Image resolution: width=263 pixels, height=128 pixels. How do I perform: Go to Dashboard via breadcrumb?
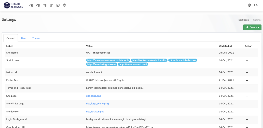tap(244, 20)
